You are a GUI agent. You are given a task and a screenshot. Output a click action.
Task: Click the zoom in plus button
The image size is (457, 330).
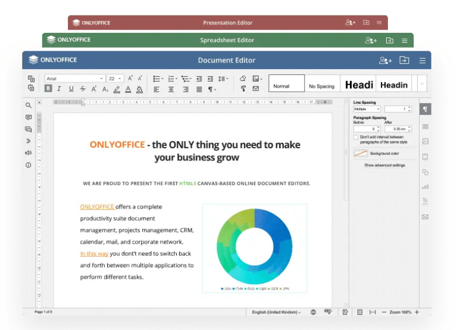pyautogui.click(x=417, y=312)
